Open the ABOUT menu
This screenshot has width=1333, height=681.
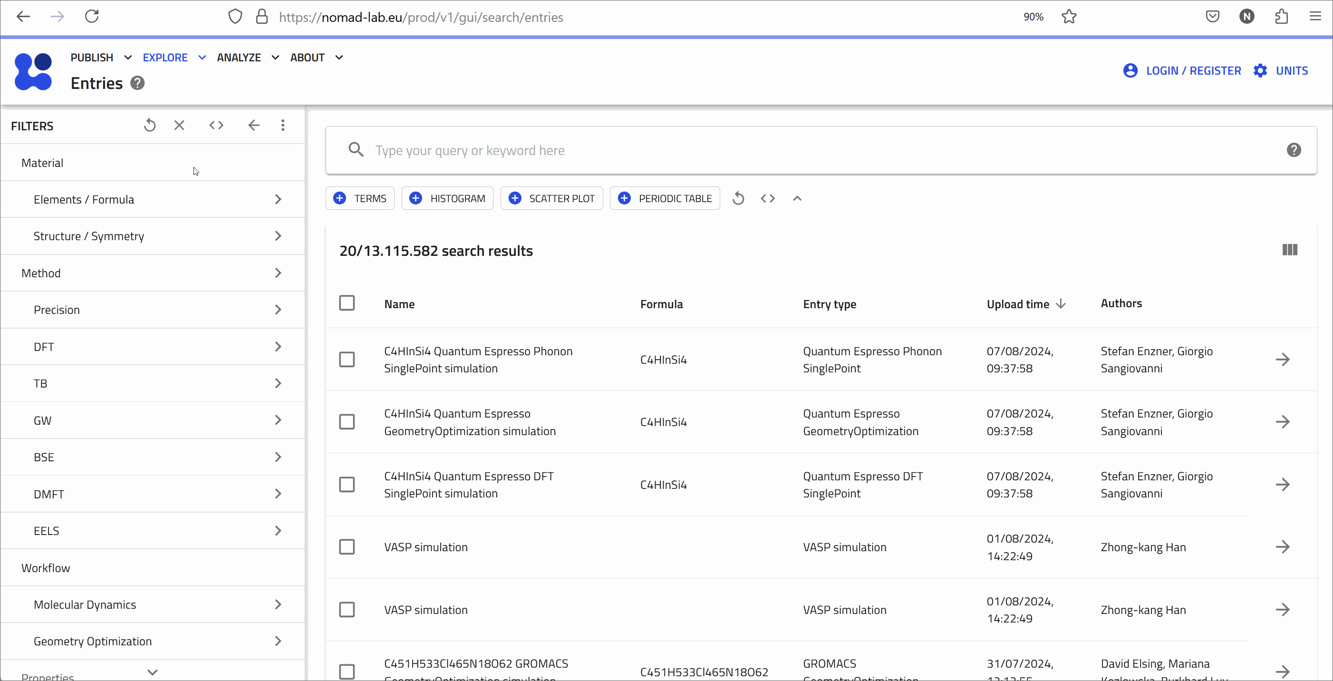coord(316,58)
